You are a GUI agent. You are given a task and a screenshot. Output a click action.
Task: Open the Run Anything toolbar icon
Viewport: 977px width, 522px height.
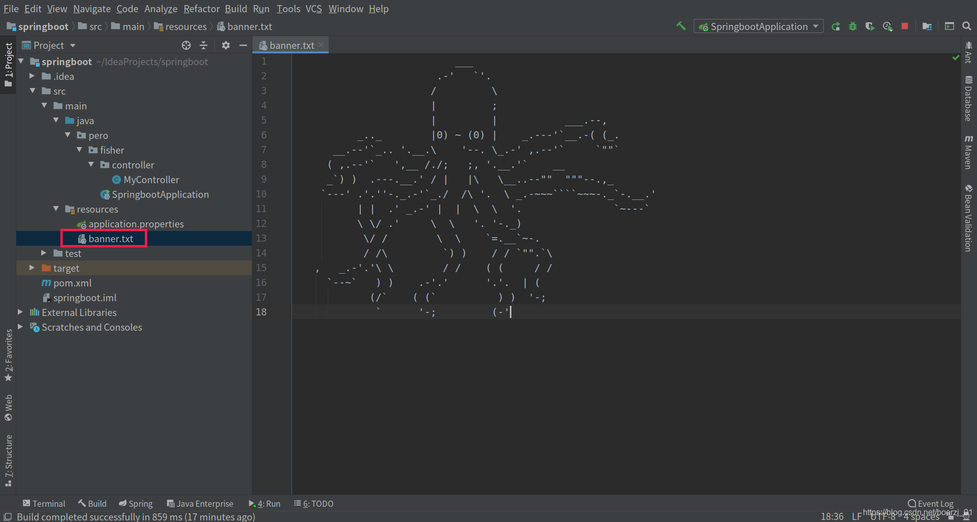[x=950, y=26]
